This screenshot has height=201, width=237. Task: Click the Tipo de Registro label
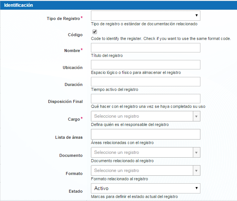(x=63, y=18)
